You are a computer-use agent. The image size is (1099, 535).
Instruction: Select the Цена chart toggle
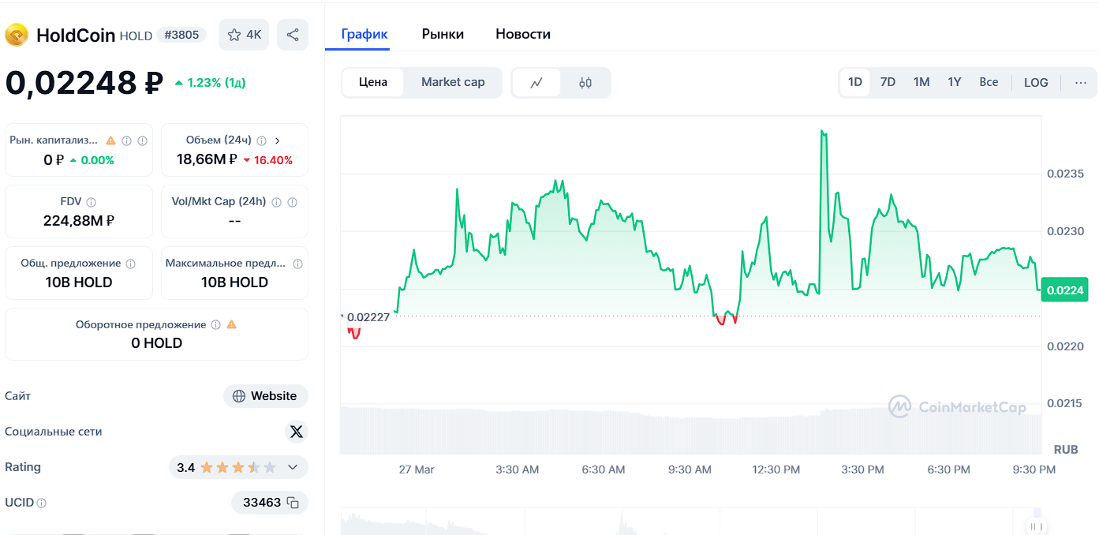coord(373,82)
